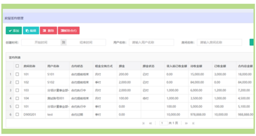Click the red 删除 delete button

tap(48, 30)
